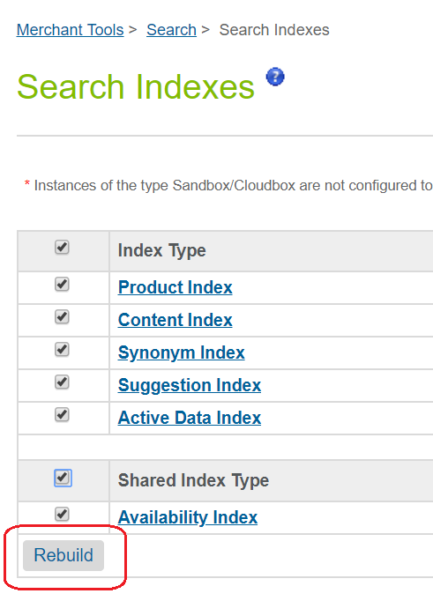
Task: Click the Index Type column header
Action: point(162,250)
